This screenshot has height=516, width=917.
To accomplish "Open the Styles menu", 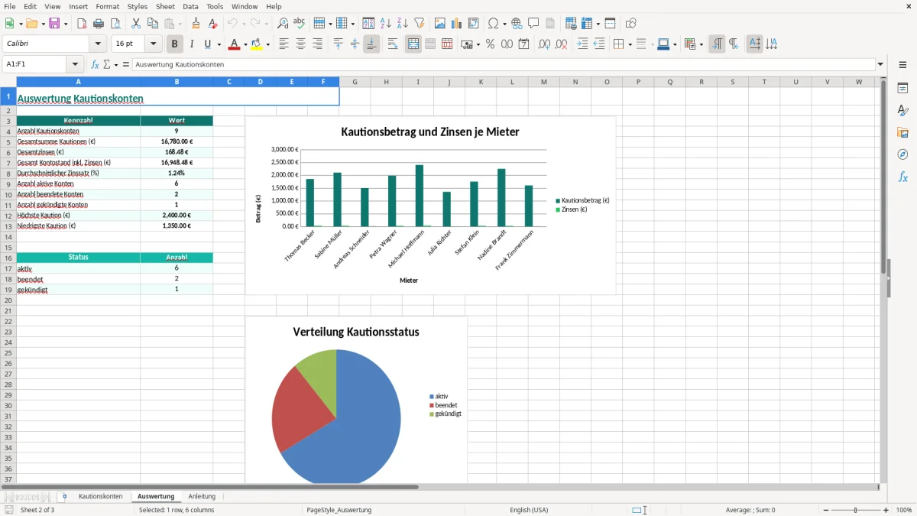I will pyautogui.click(x=138, y=6).
